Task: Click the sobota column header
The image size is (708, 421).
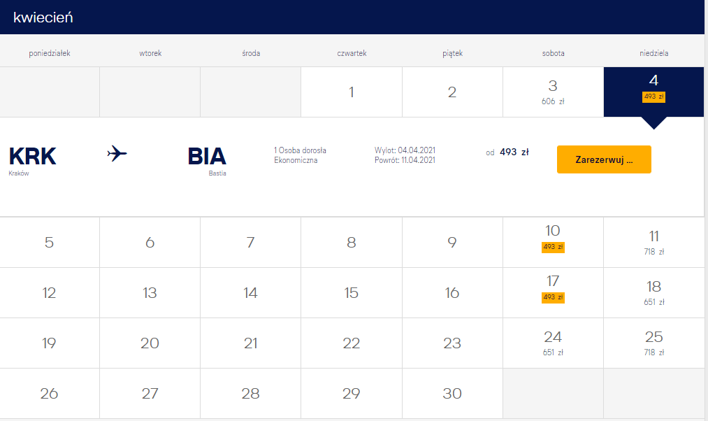Action: click(553, 53)
